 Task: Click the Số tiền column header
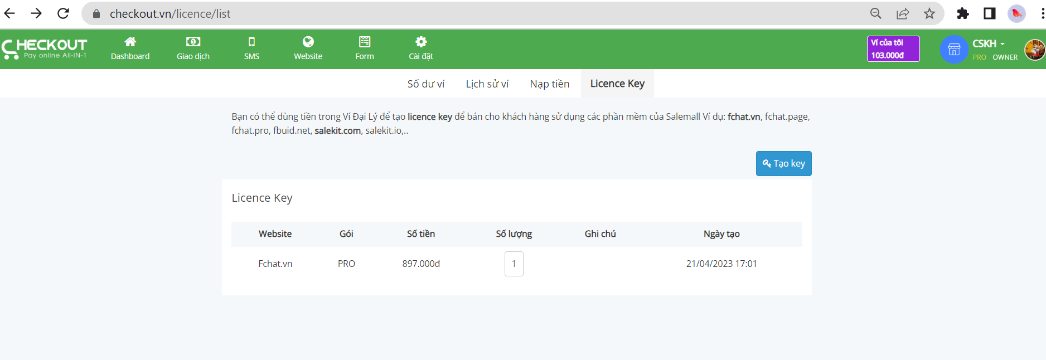421,234
